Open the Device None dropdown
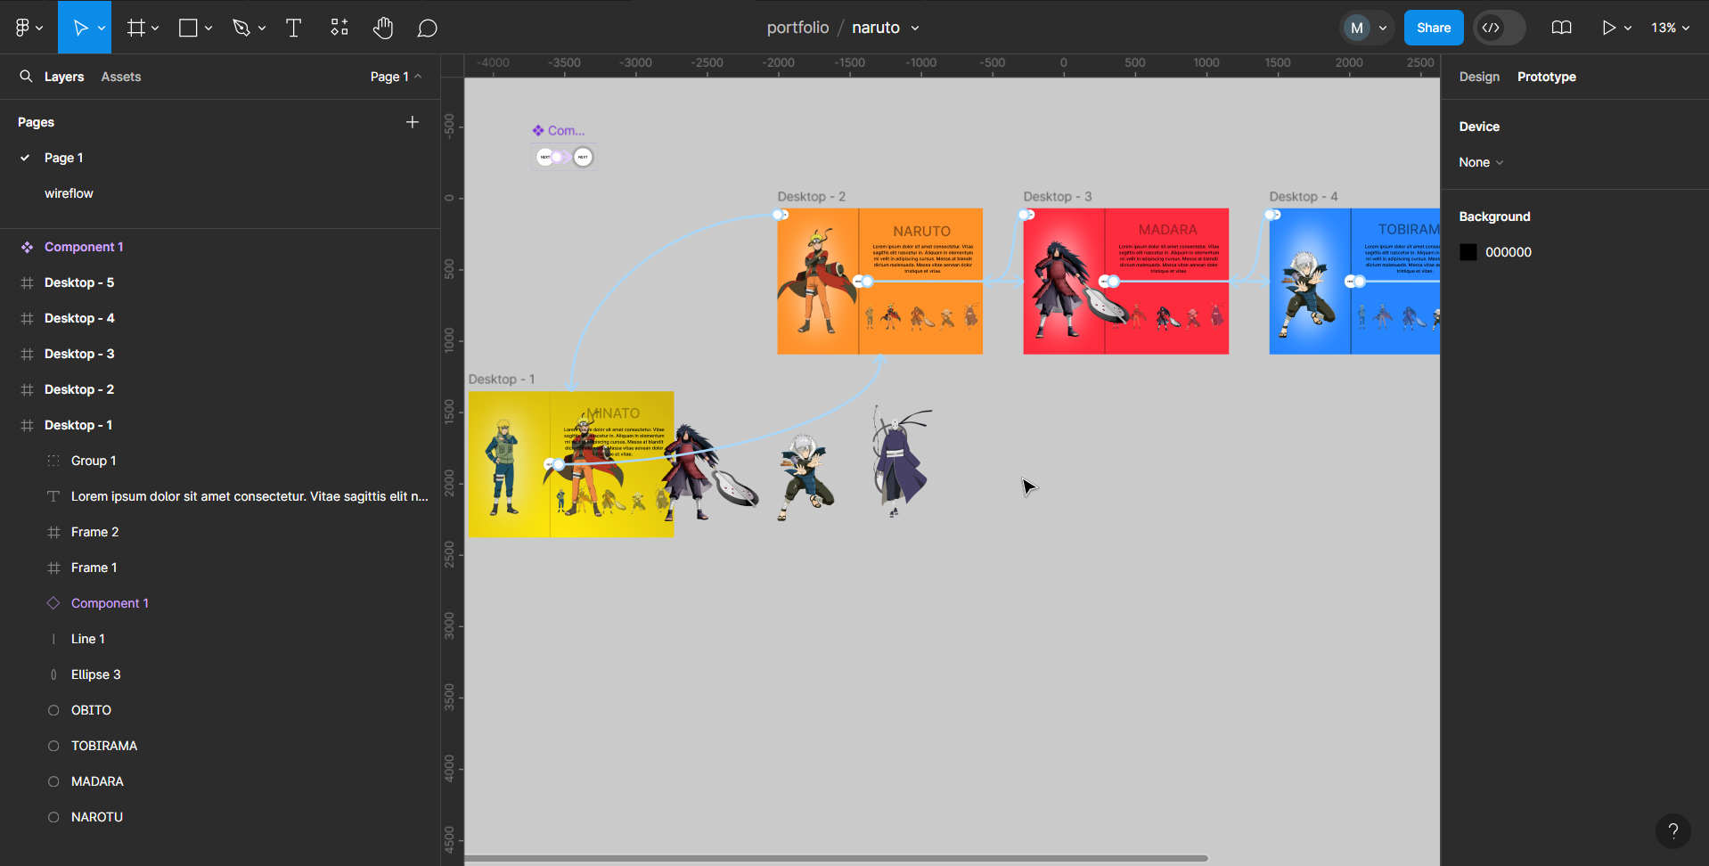Screen dimensions: 1709x866 [1481, 162]
